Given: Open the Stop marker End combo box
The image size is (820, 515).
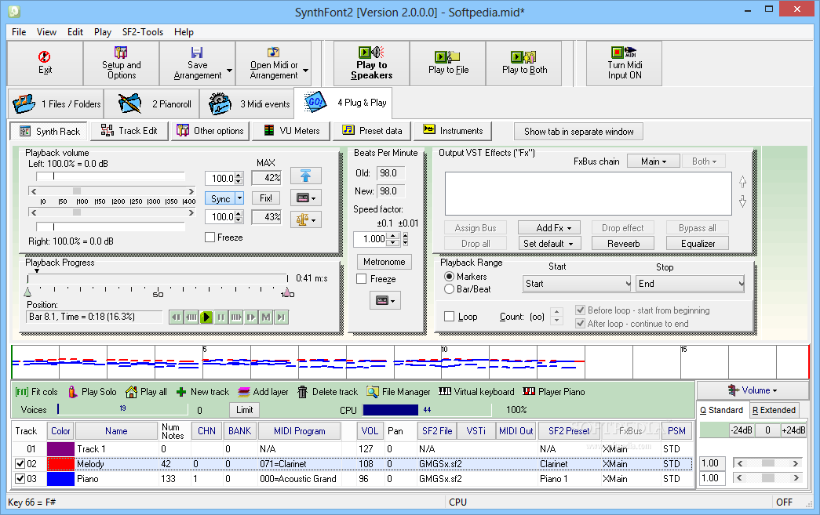Looking at the screenshot, I should pyautogui.click(x=691, y=284).
